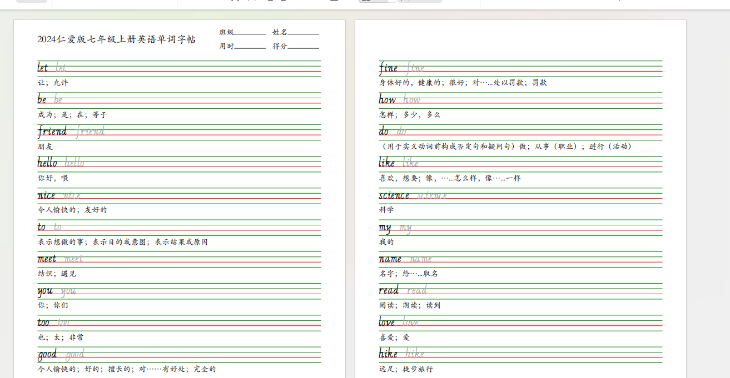Click the definition 远足；徒步旅行
730x378 pixels.
click(x=406, y=369)
